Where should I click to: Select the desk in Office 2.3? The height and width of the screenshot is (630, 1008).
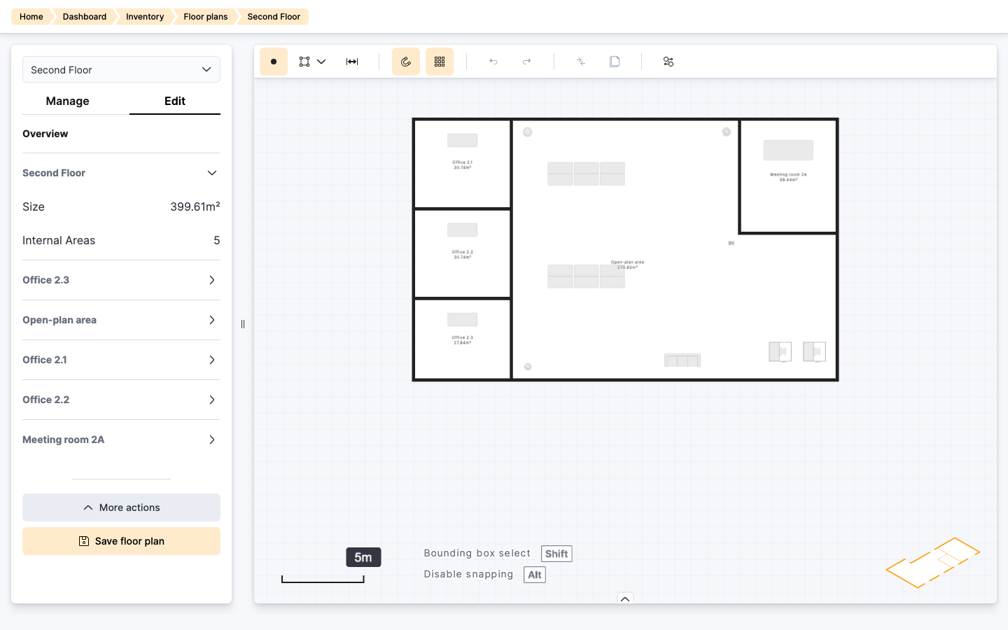click(x=463, y=319)
